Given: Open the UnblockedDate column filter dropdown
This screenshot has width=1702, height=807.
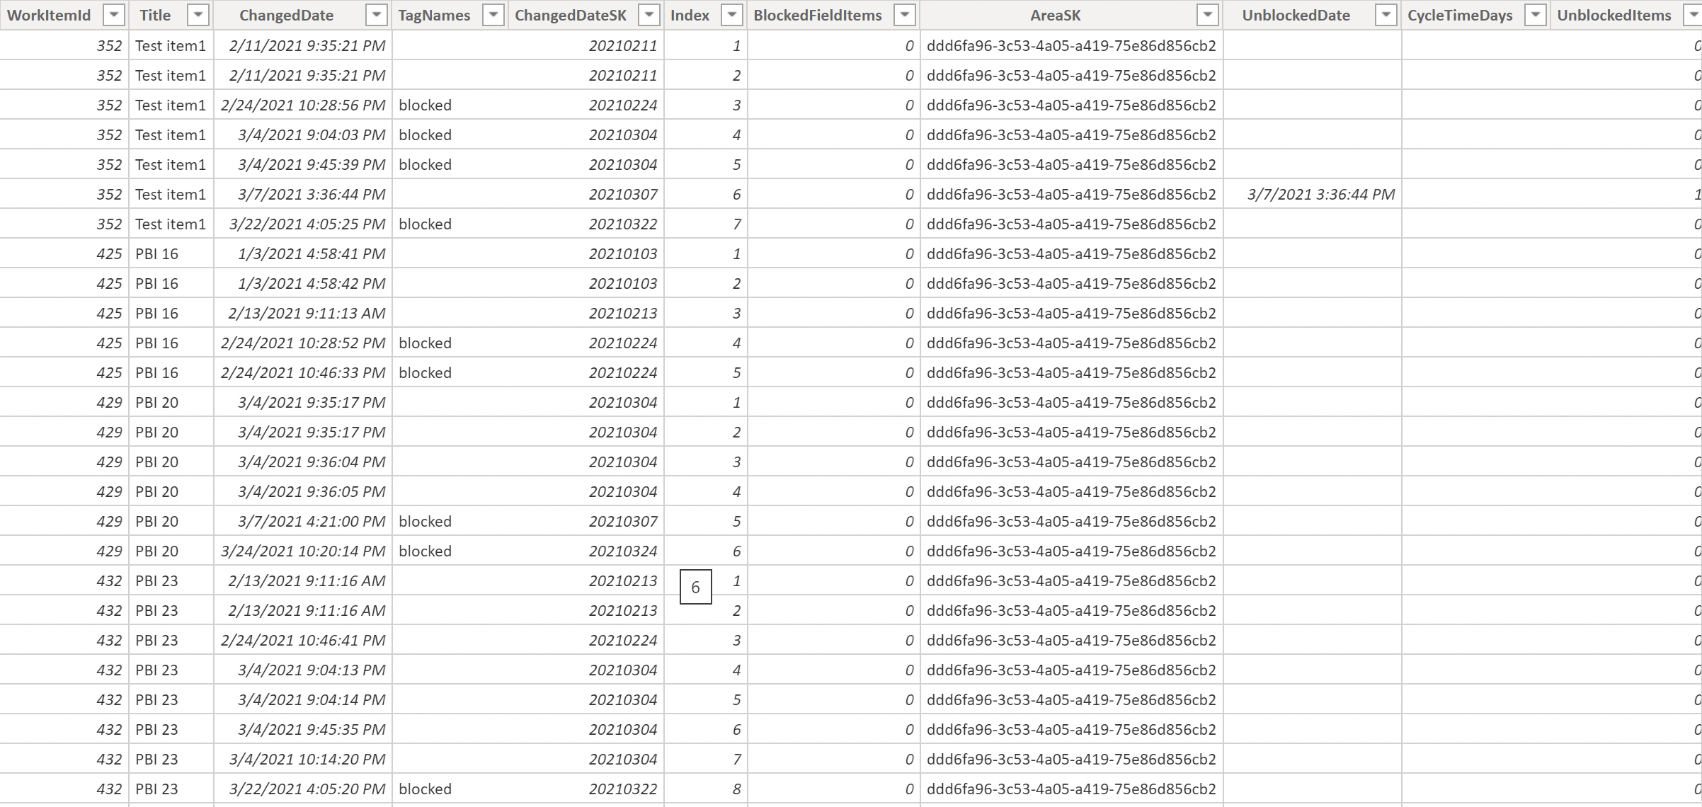Looking at the screenshot, I should click(1386, 15).
